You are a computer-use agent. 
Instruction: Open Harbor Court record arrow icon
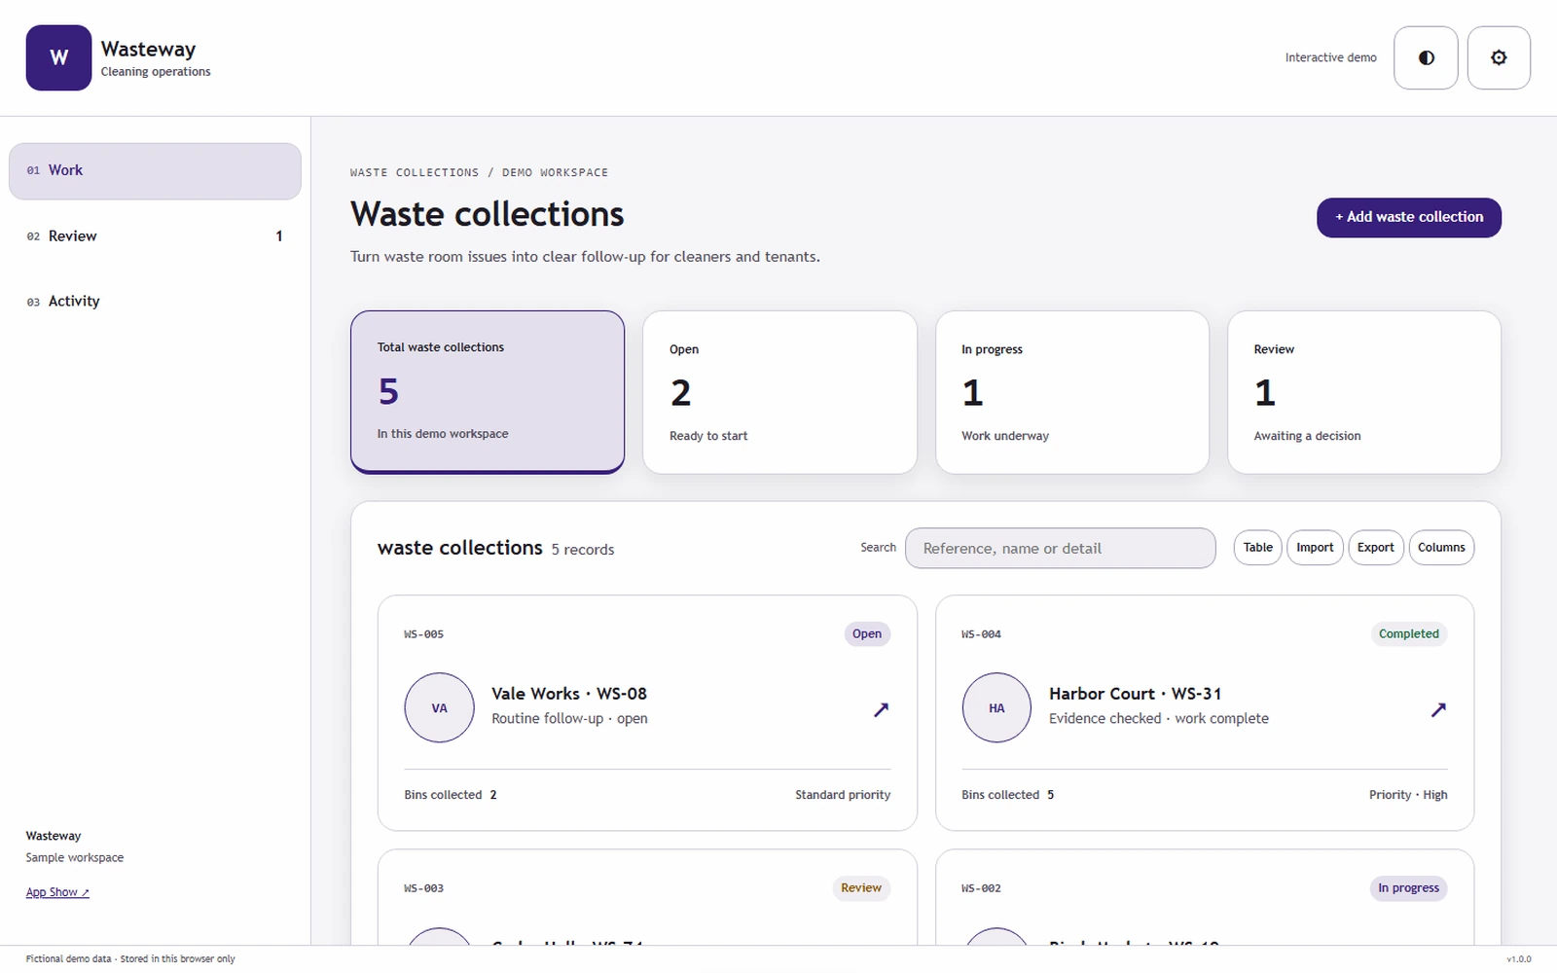pos(1438,709)
